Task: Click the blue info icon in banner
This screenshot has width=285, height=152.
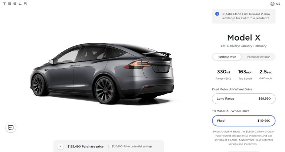Action: (217, 14)
